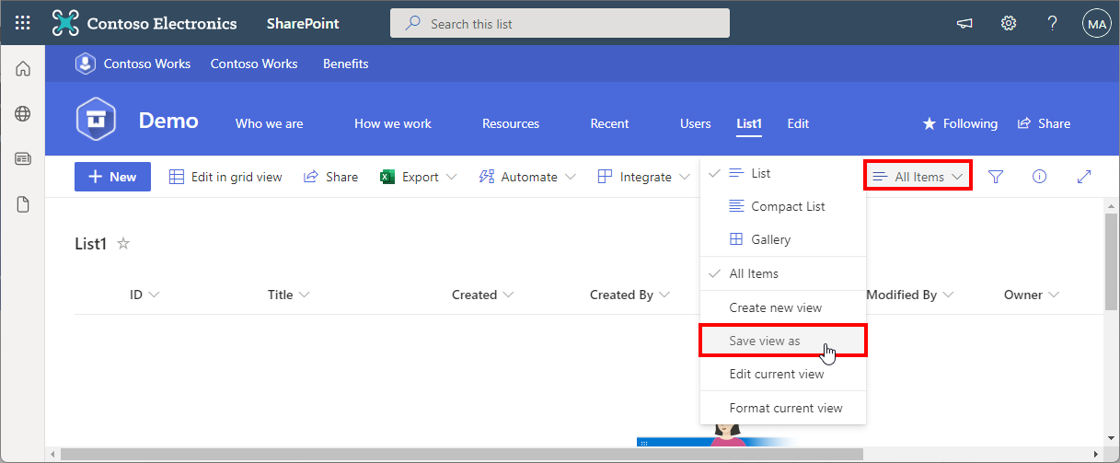Image resolution: width=1120 pixels, height=463 pixels.
Task: Open the All Items view dropdown
Action: 918,177
